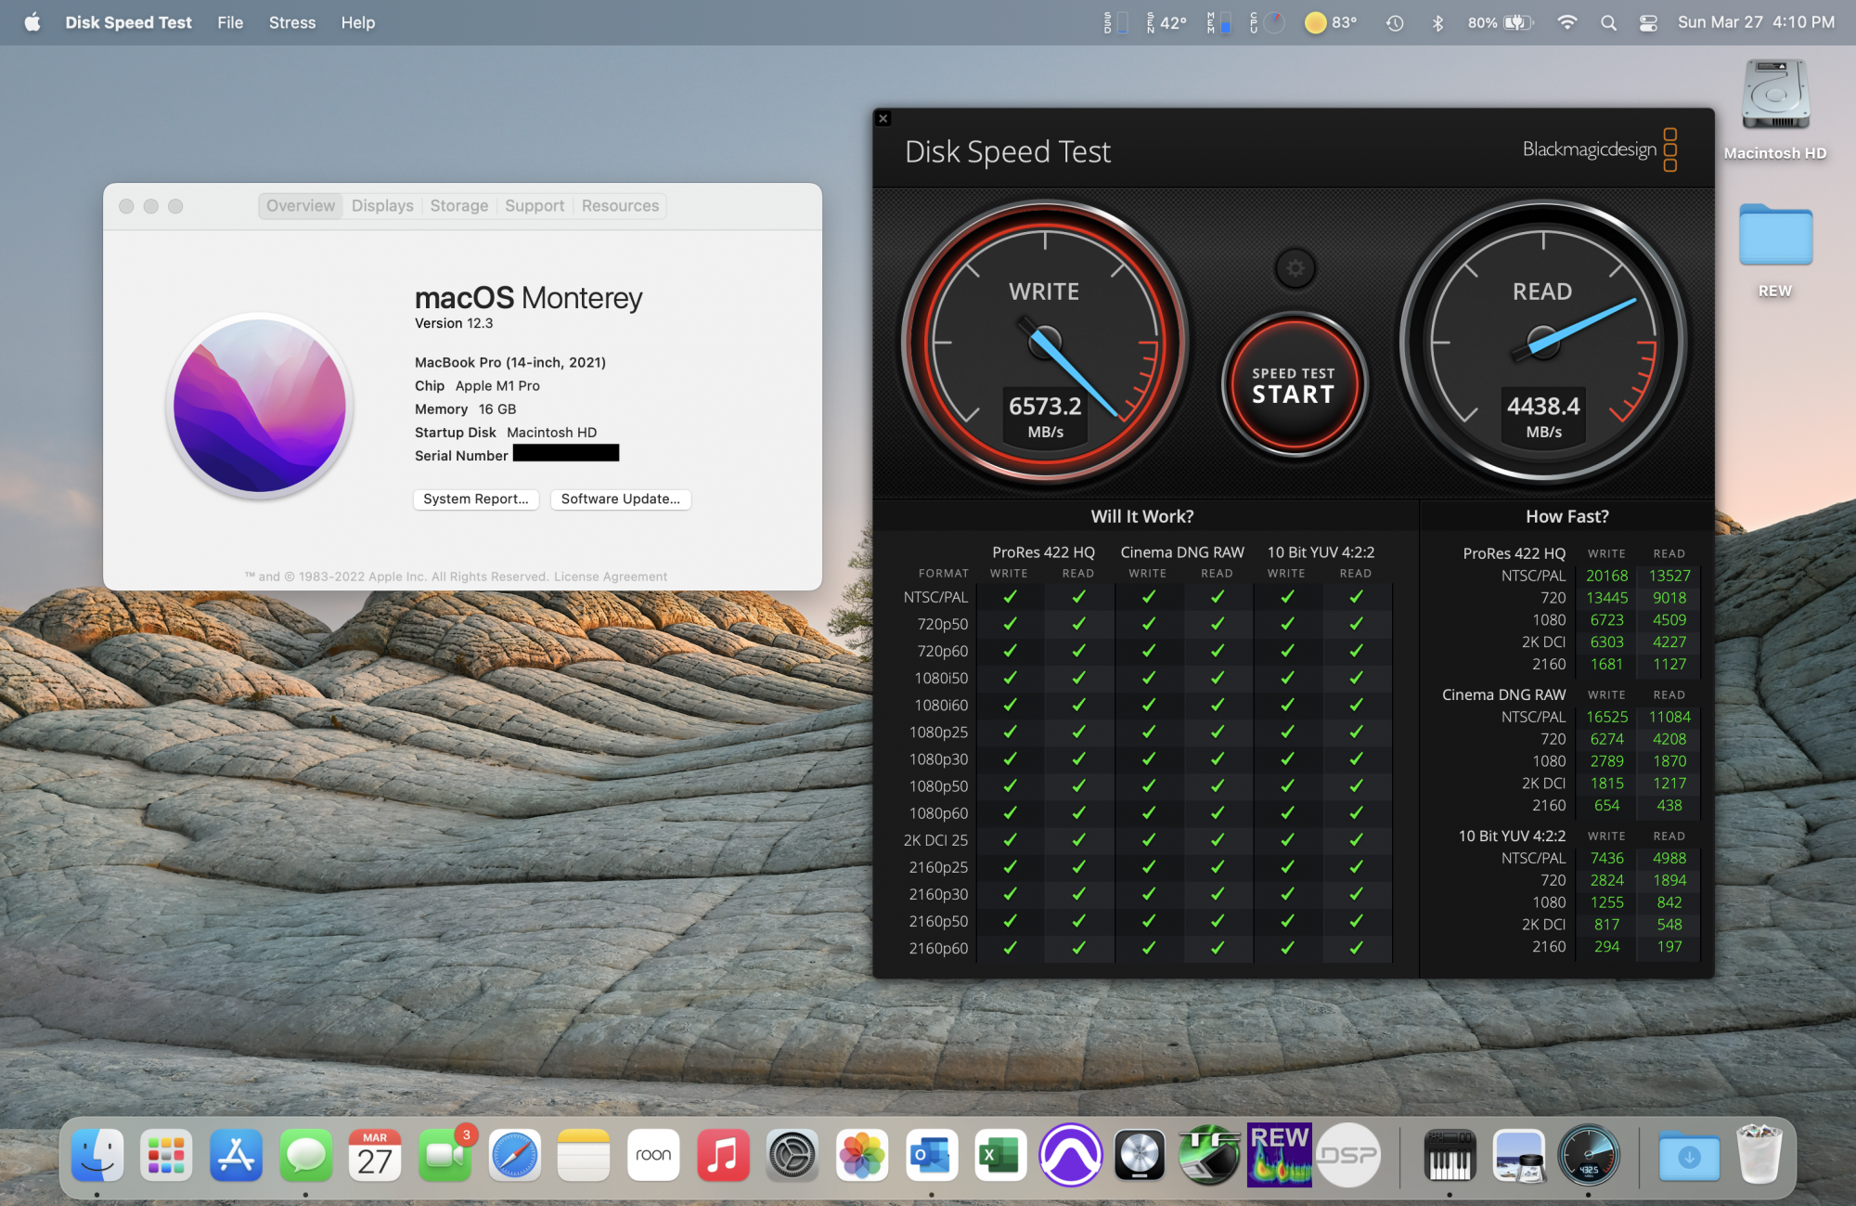Open the piano keyboard app in Dock
The height and width of the screenshot is (1206, 1856).
tap(1450, 1155)
